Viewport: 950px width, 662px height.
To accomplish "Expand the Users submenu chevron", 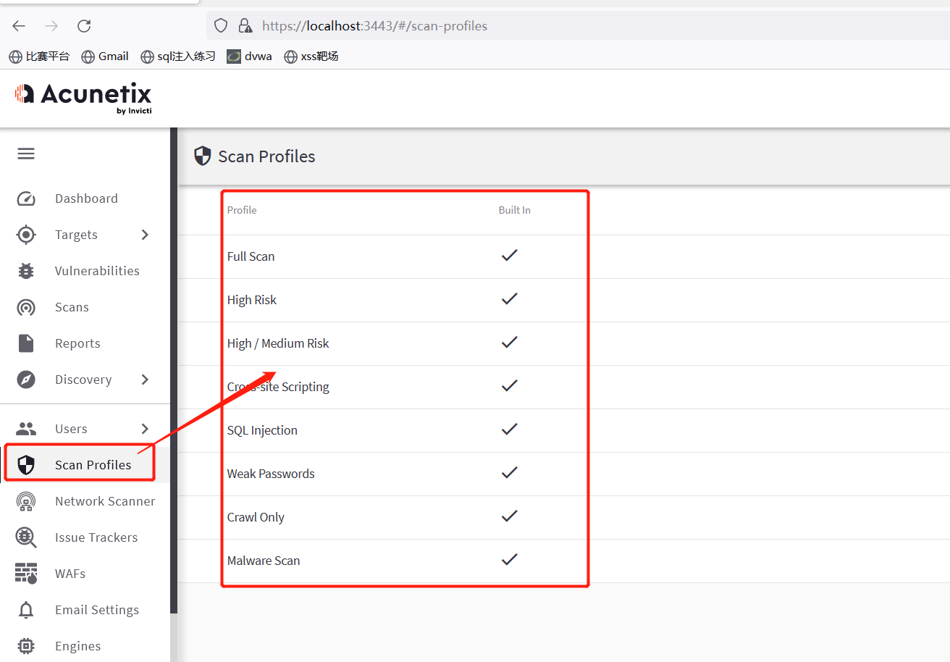I will coord(145,429).
